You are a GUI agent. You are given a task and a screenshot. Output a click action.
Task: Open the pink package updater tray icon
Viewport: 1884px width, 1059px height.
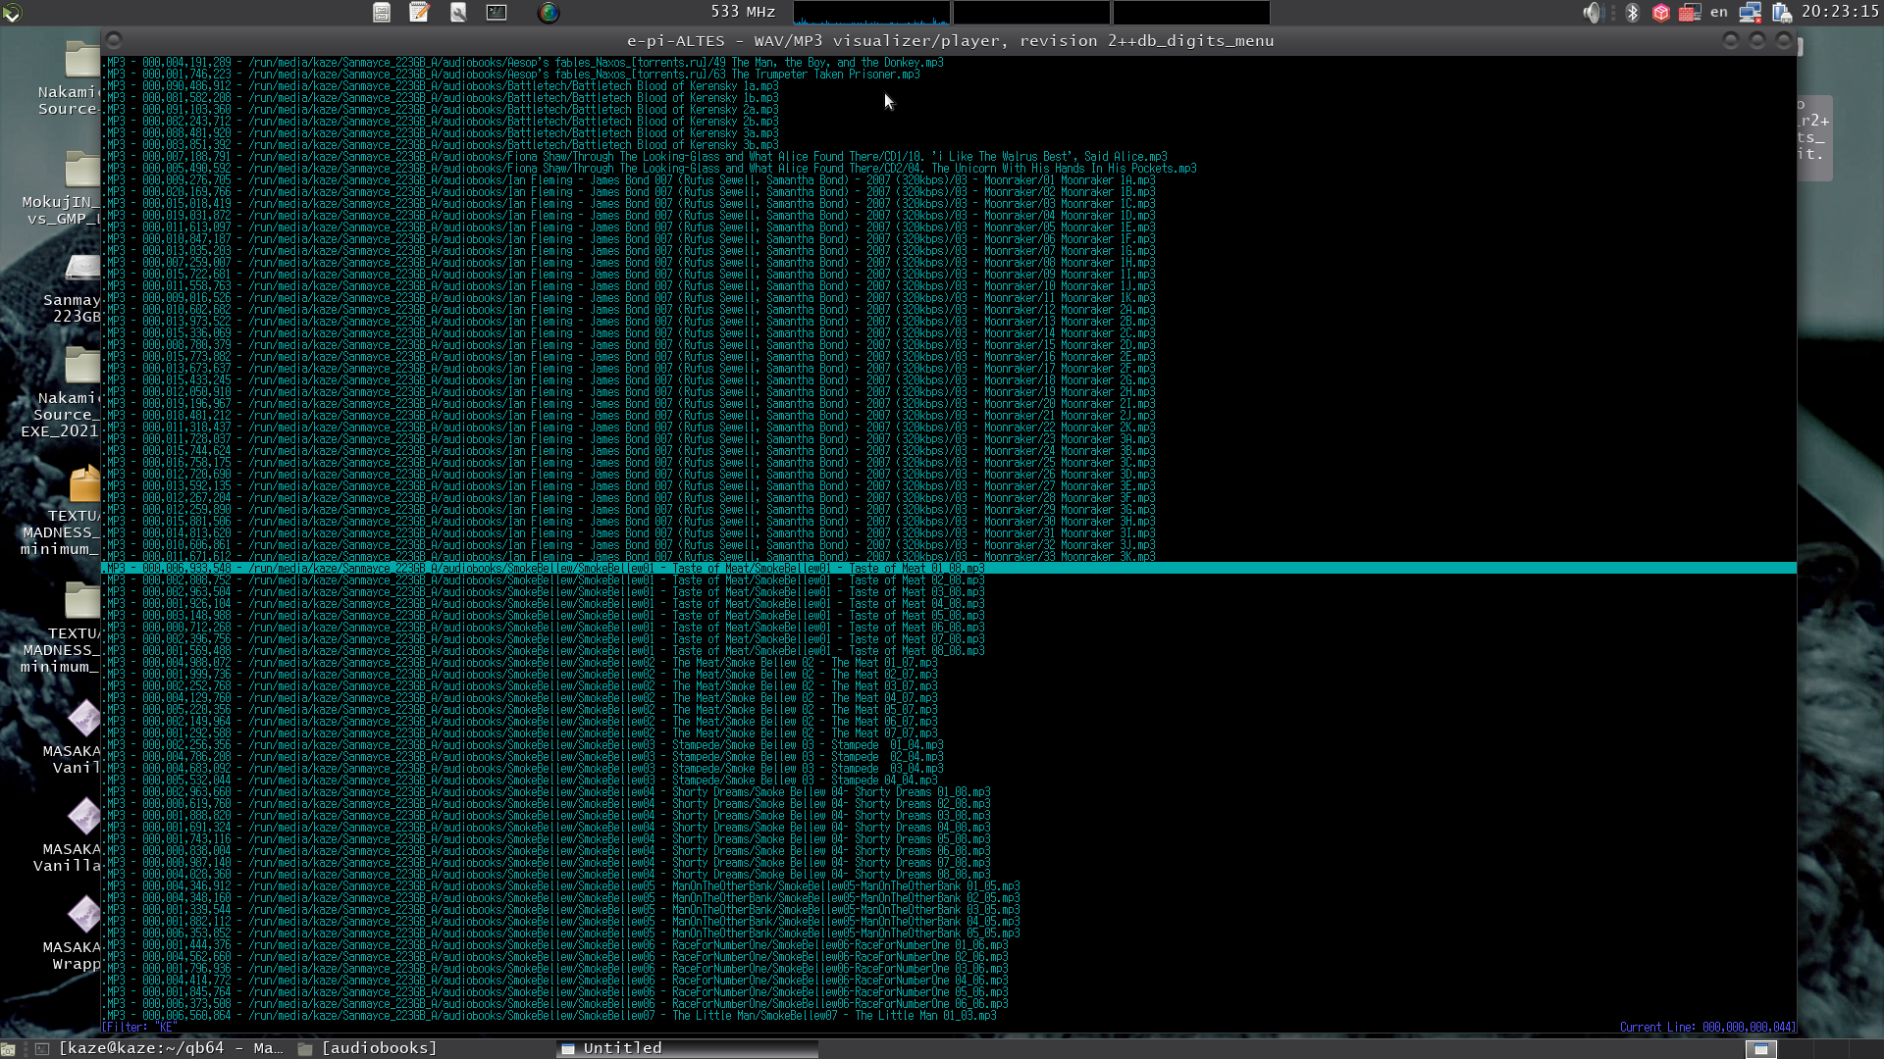(1661, 12)
